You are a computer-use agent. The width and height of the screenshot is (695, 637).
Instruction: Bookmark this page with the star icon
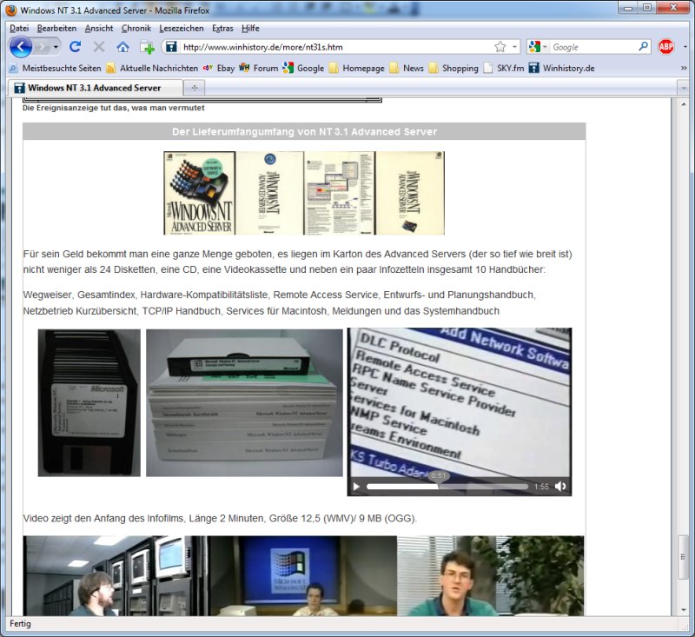tap(500, 47)
